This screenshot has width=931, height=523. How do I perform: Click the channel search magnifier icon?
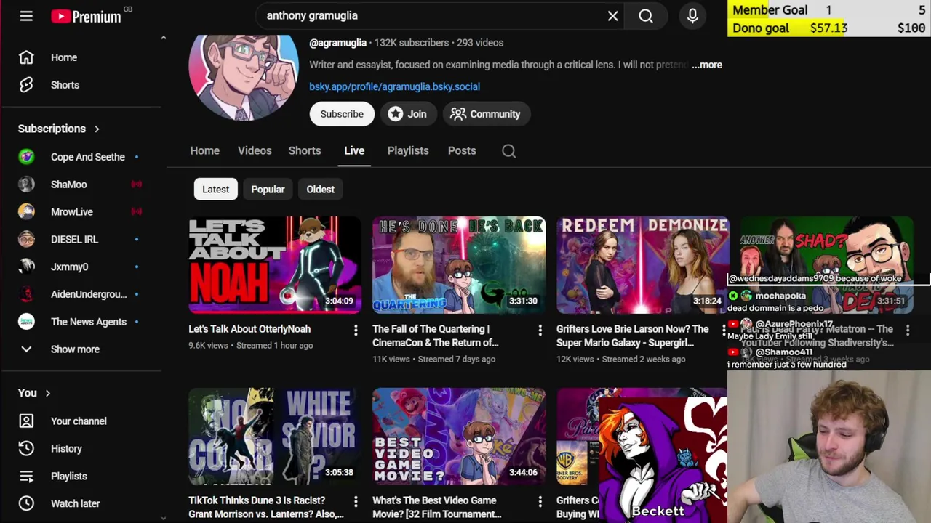(x=509, y=150)
